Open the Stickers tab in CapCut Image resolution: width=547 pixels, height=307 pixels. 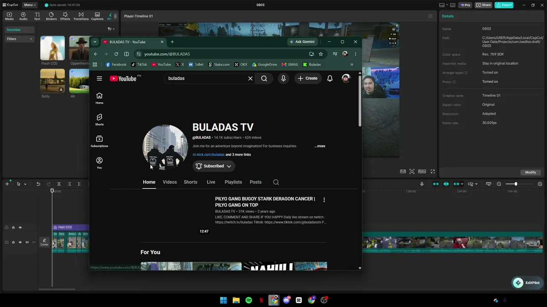[x=51, y=16]
